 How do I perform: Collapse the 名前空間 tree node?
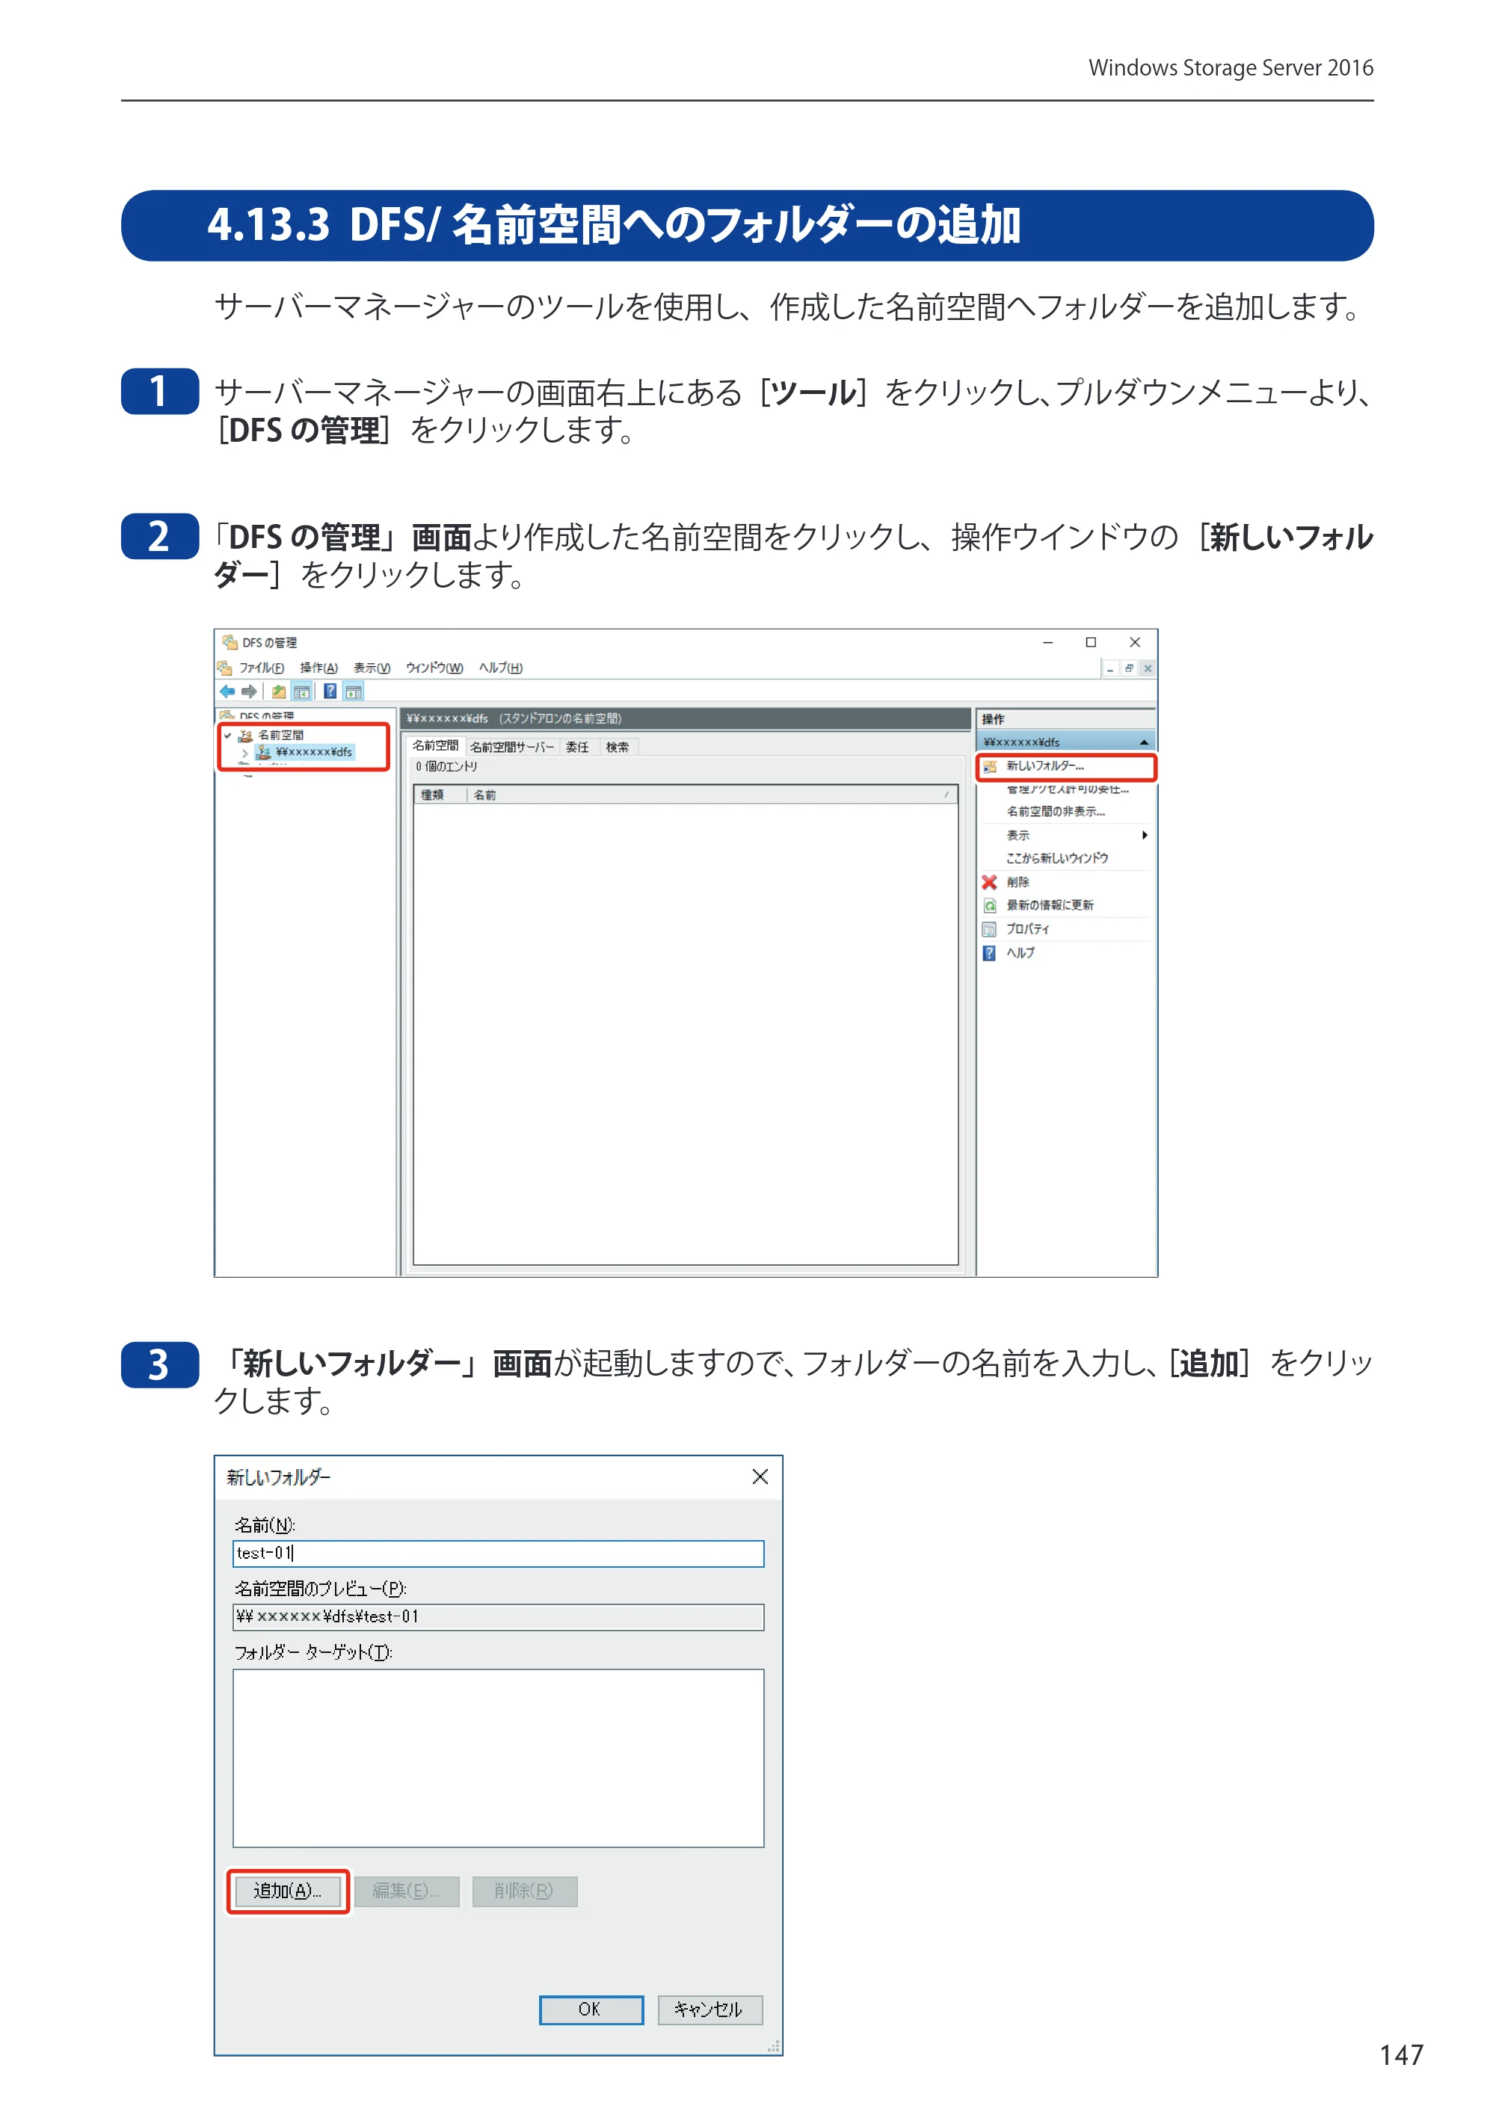coord(227,735)
